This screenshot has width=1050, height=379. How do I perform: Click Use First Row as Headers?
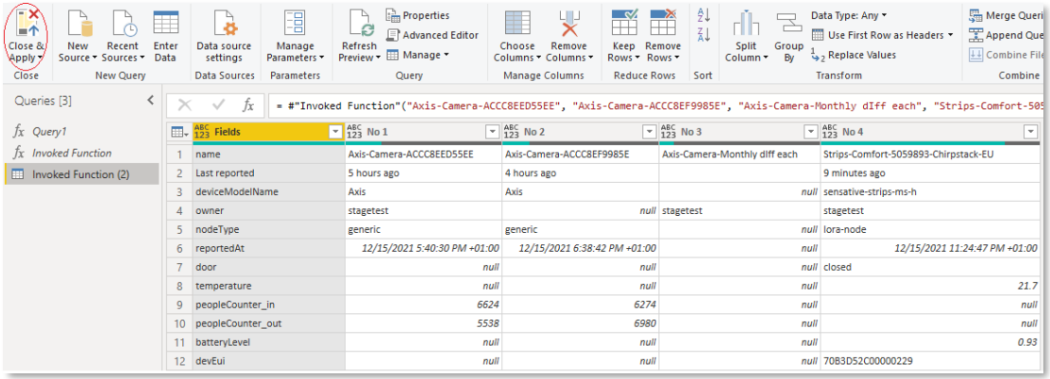[881, 35]
